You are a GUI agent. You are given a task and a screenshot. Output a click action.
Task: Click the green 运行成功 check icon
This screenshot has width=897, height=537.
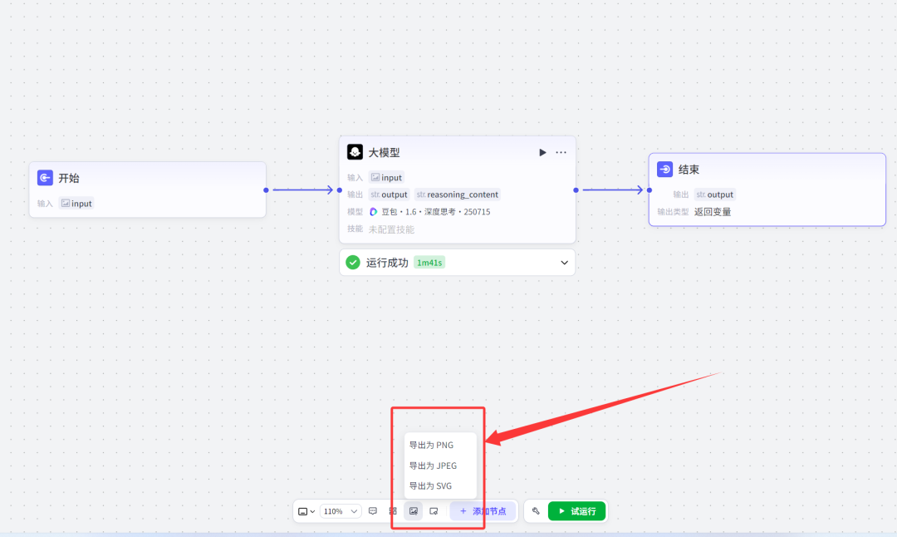click(353, 262)
